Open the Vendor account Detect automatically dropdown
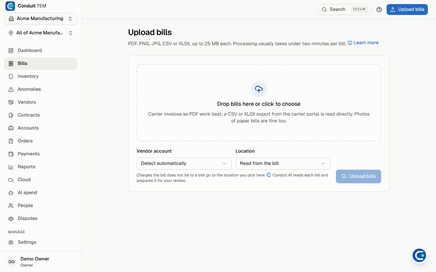The image size is (436, 272). (x=184, y=164)
